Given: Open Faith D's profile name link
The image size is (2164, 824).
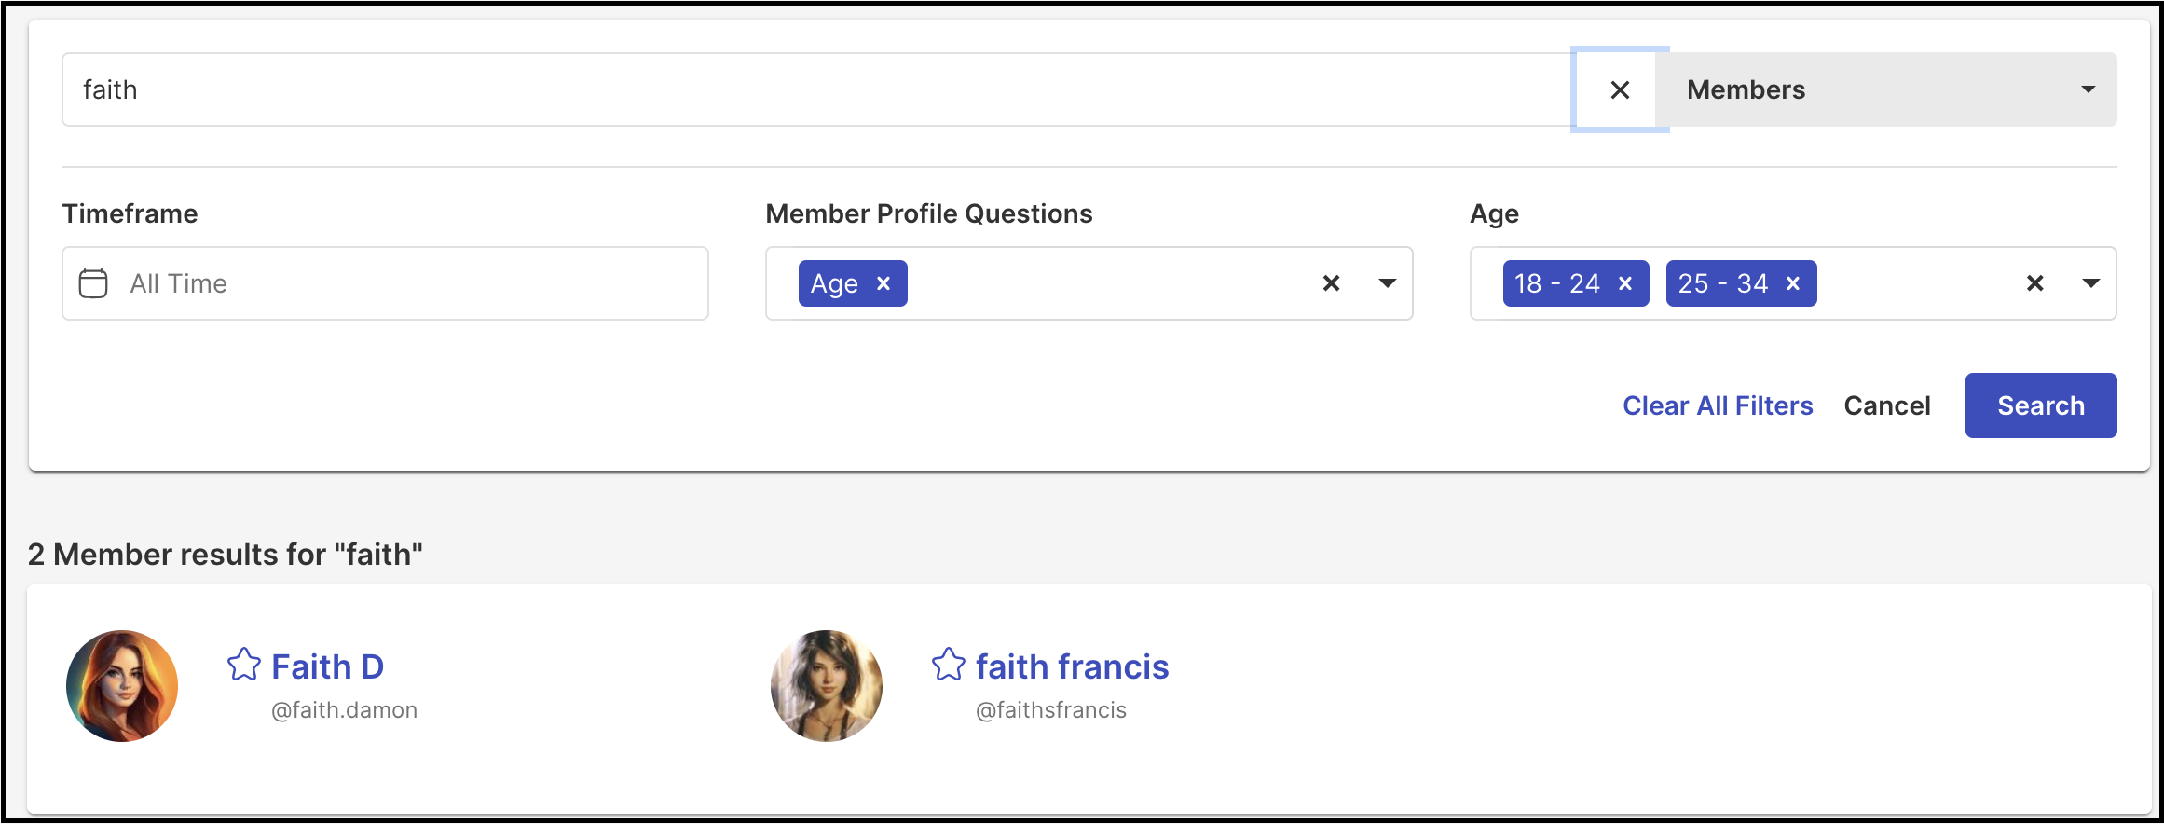Looking at the screenshot, I should (327, 666).
